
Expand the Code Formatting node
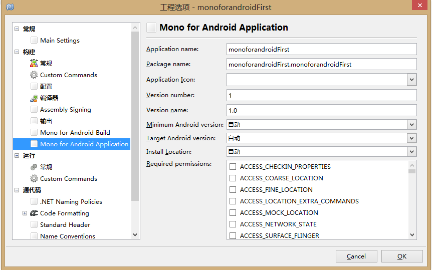25,213
